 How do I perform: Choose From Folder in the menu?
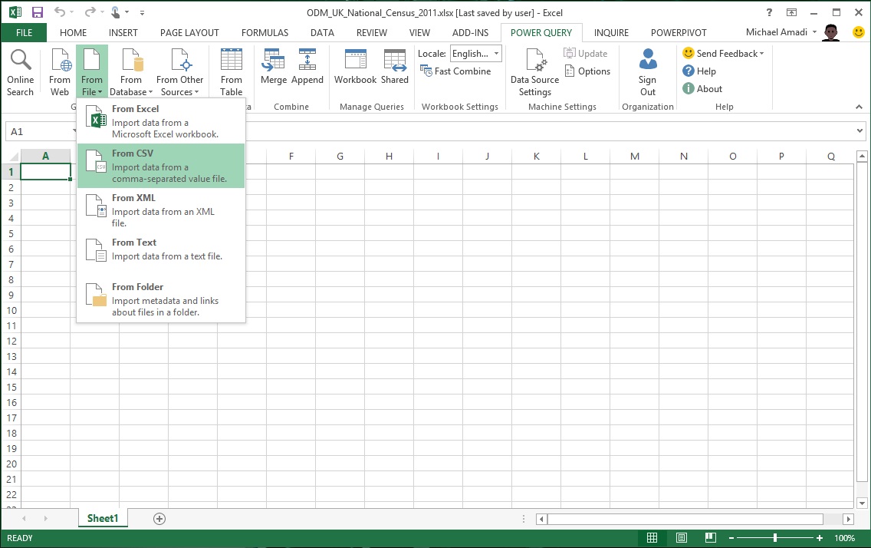point(161,299)
